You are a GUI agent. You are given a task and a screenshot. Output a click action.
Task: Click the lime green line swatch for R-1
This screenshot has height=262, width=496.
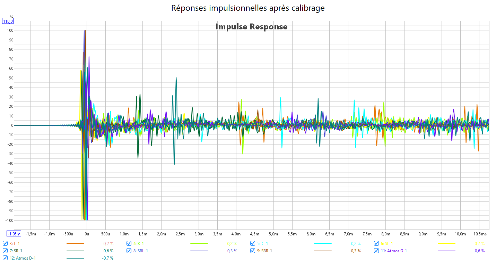(x=199, y=244)
